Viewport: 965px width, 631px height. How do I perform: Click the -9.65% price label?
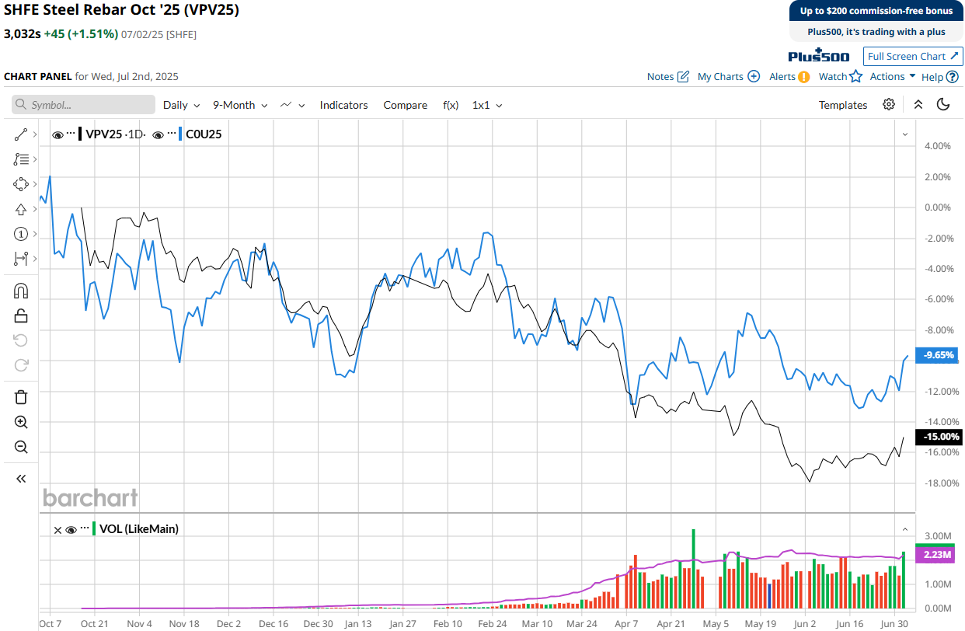(x=939, y=355)
